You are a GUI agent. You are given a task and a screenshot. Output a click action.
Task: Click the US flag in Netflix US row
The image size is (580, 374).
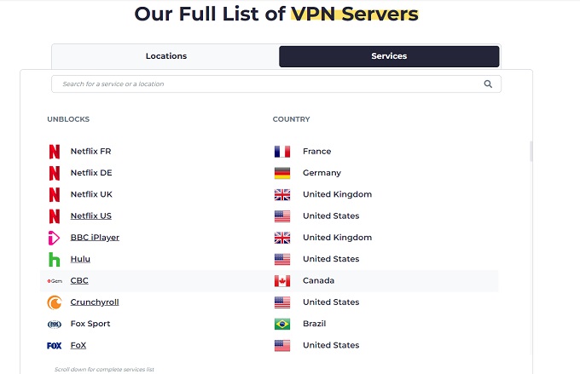point(282,216)
